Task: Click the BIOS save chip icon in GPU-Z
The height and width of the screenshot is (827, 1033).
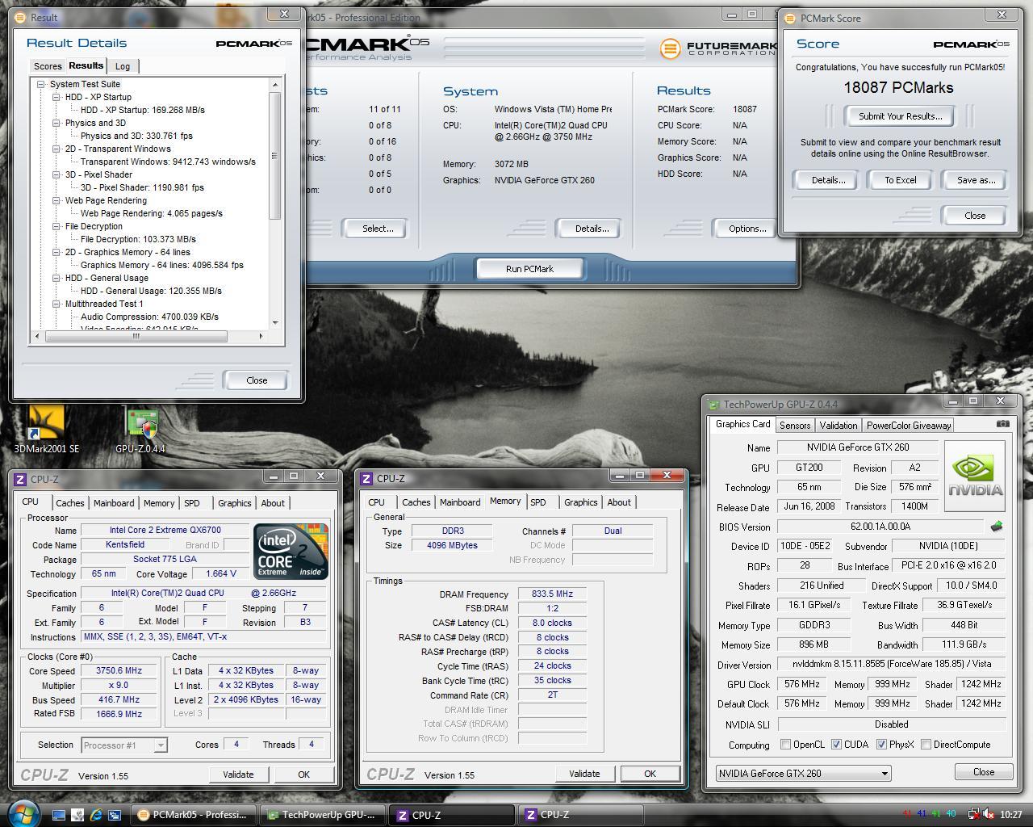Action: tap(997, 527)
